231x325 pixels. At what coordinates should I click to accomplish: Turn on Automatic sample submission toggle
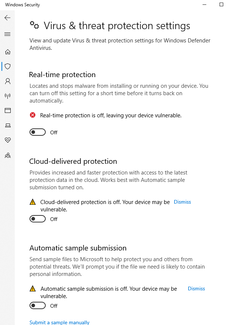pyautogui.click(x=38, y=305)
